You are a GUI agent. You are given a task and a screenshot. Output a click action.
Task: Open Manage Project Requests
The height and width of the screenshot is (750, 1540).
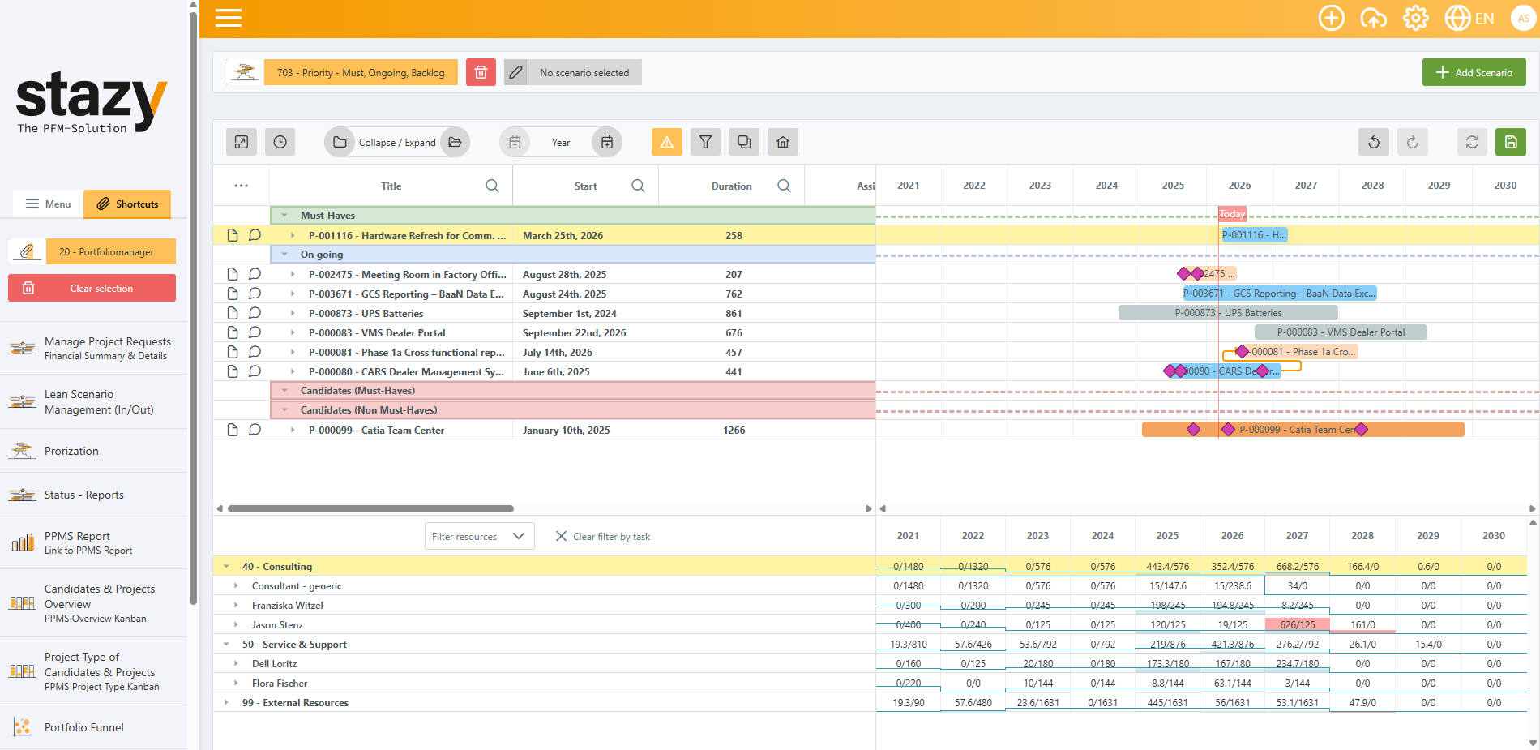[x=93, y=348]
